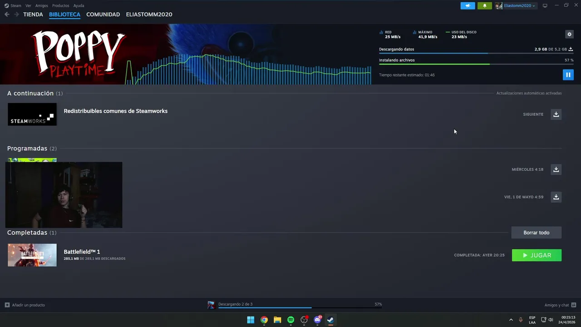Open Windows Start menu
This screenshot has height=327, width=581.
(251, 320)
